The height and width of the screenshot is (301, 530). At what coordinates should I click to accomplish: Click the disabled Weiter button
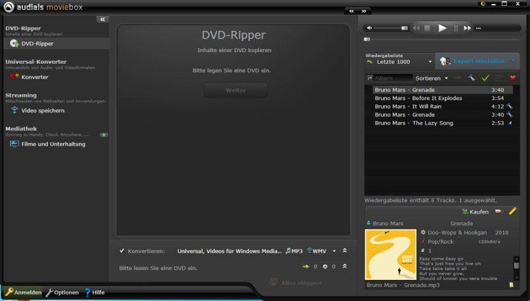[236, 91]
